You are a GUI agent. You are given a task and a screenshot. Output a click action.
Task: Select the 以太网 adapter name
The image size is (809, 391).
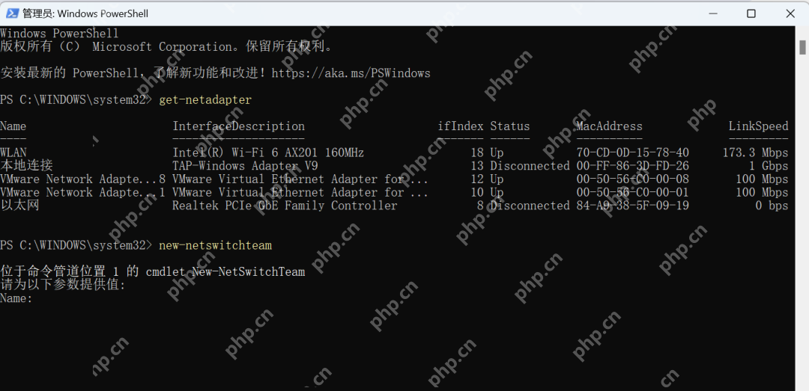click(x=19, y=206)
